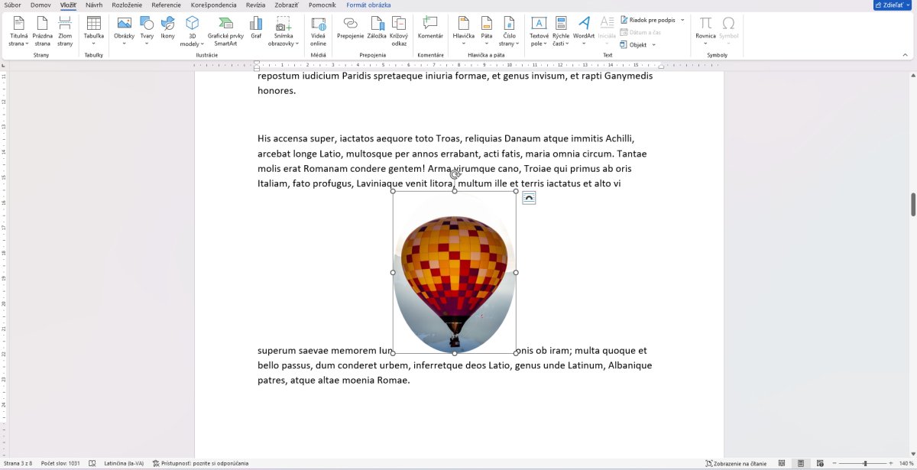Click the 140 % zoom level
This screenshot has height=470, width=917.
click(906, 463)
